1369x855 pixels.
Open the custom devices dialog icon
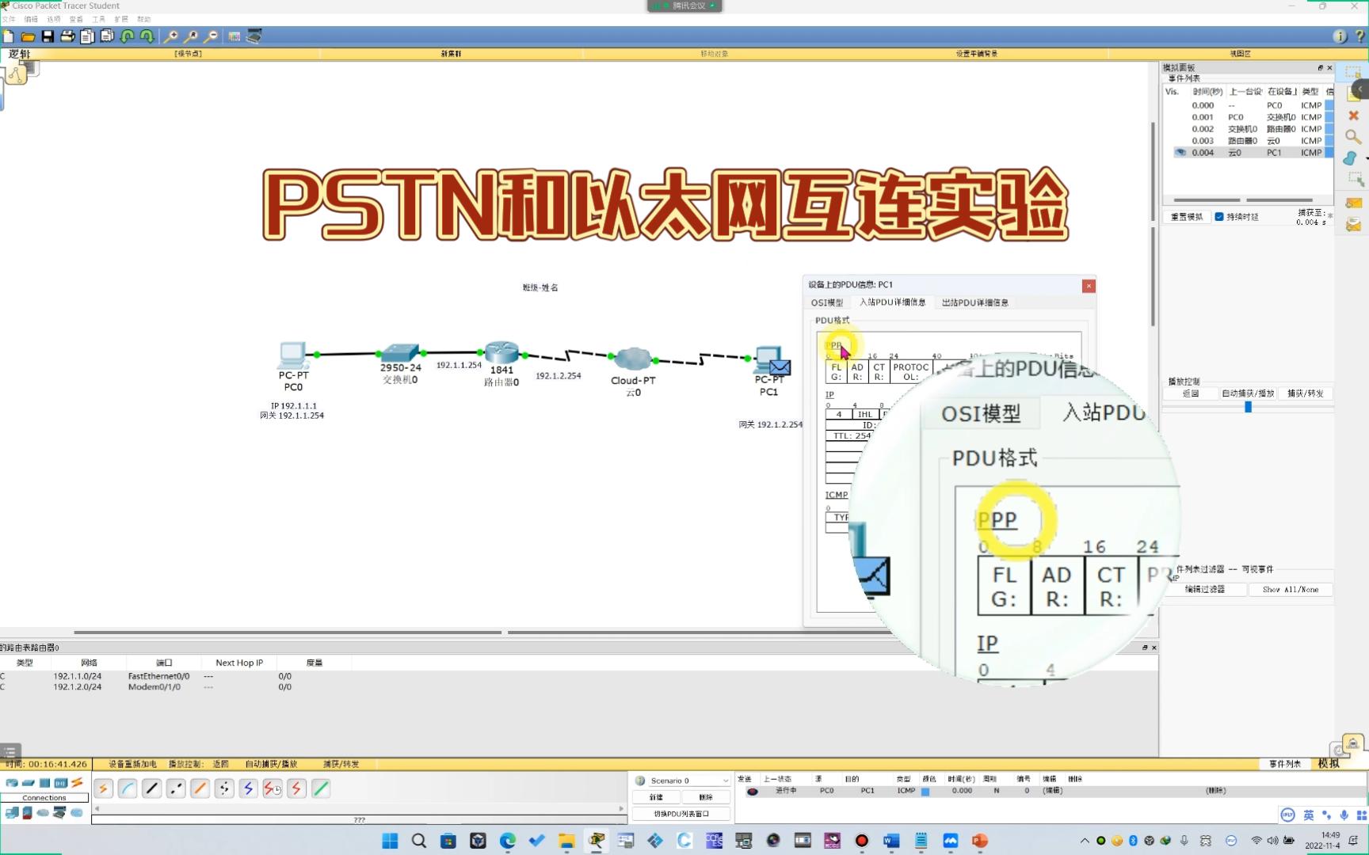point(254,36)
